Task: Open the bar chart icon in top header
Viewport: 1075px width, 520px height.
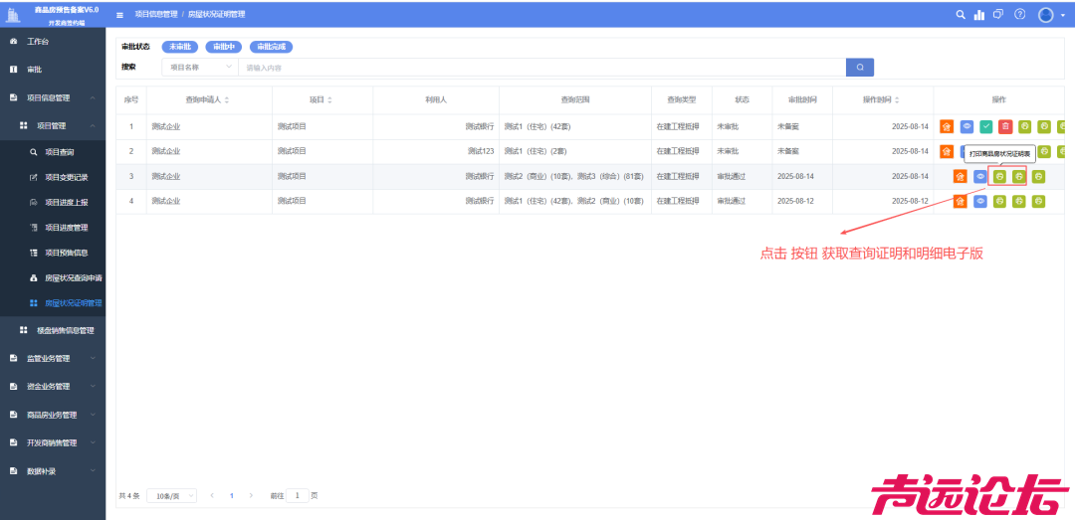Action: tap(979, 15)
